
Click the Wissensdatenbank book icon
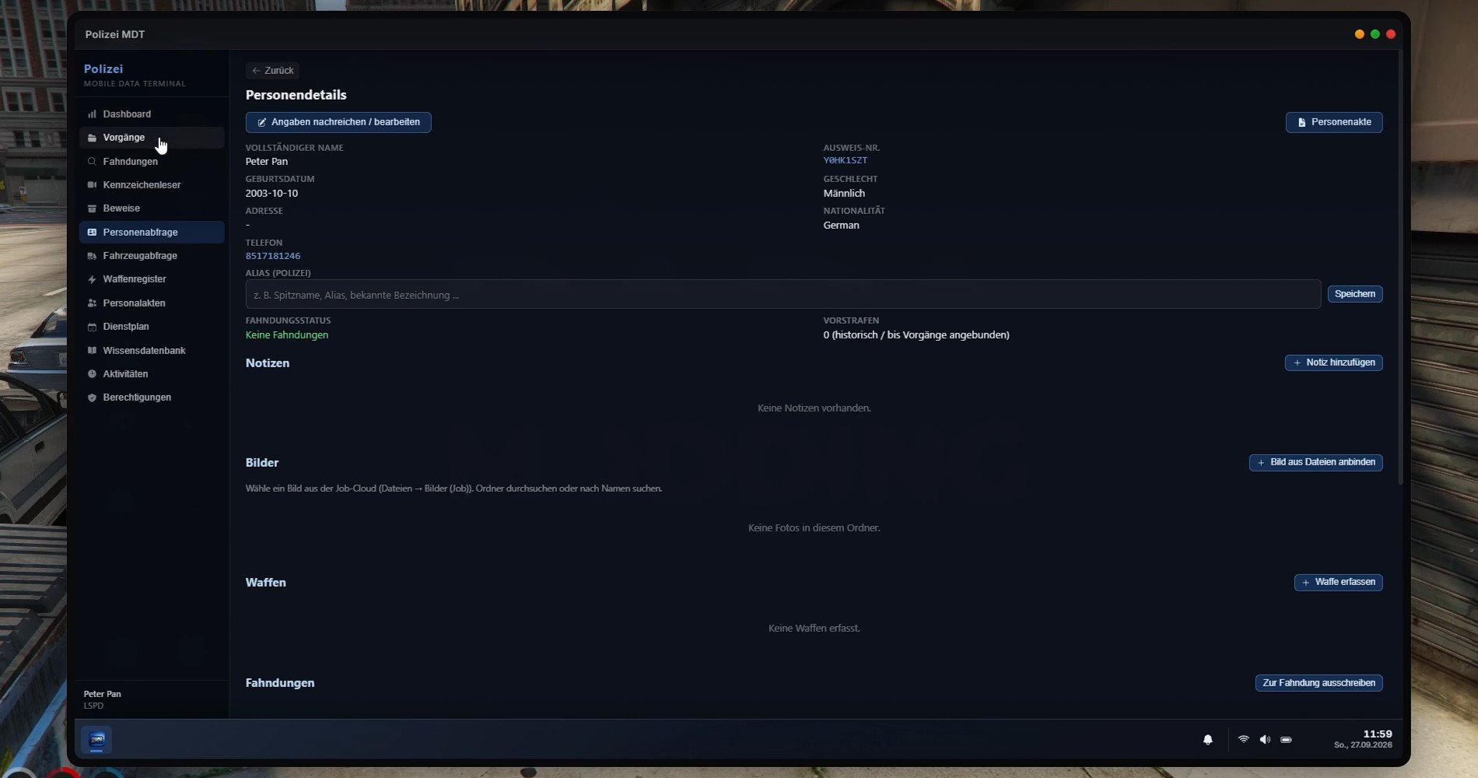pos(92,350)
